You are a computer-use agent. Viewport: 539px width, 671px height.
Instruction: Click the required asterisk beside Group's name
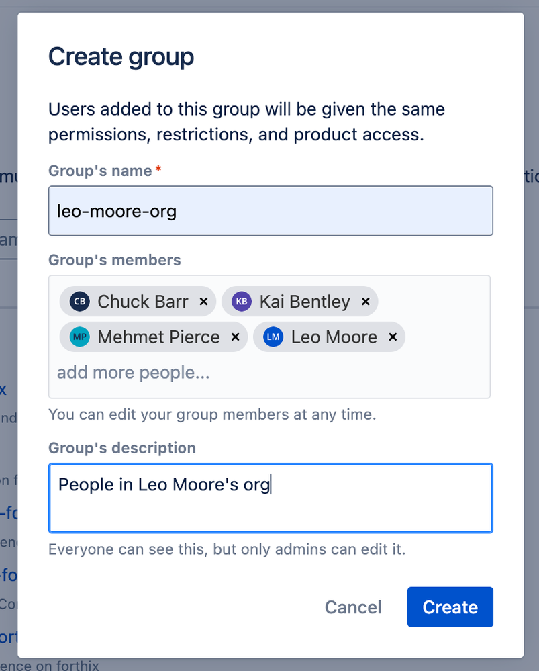coord(157,169)
